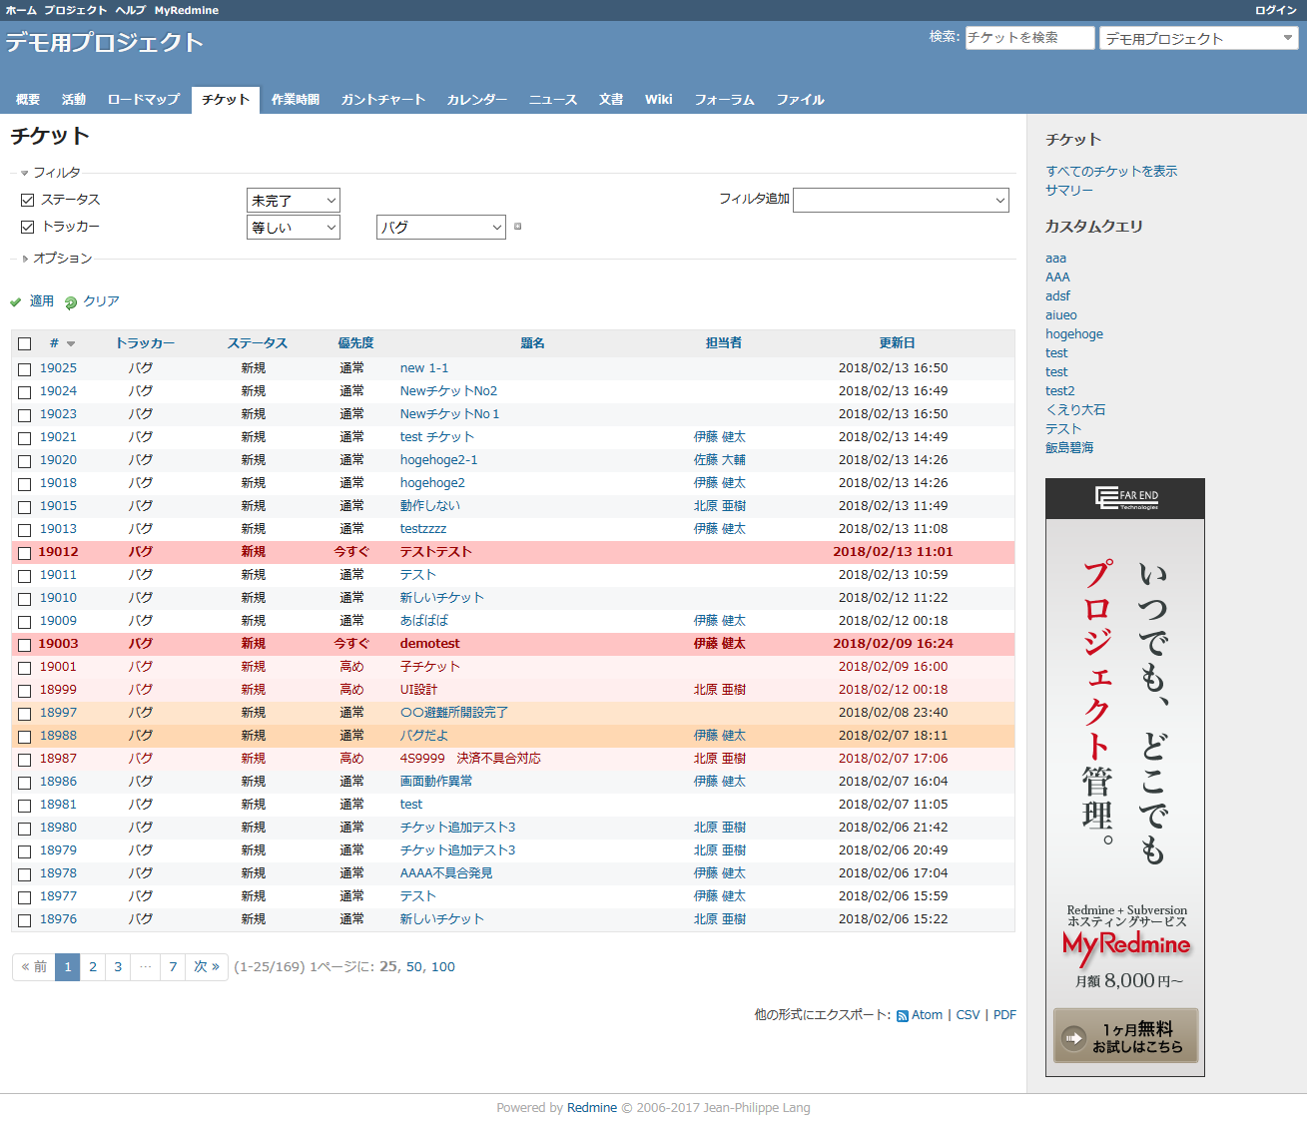Click the ホーム top menu link
The height and width of the screenshot is (1123, 1307).
pos(21,10)
